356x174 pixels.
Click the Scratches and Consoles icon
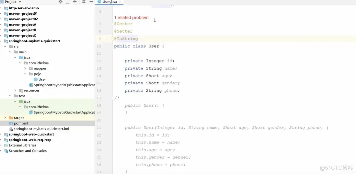click(6, 151)
